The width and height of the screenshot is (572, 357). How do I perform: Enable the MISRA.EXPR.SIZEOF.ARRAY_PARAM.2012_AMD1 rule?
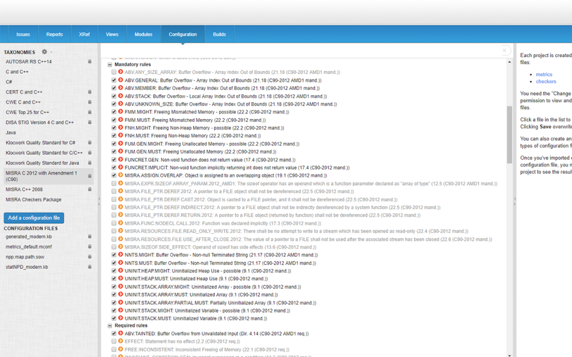coord(113,183)
